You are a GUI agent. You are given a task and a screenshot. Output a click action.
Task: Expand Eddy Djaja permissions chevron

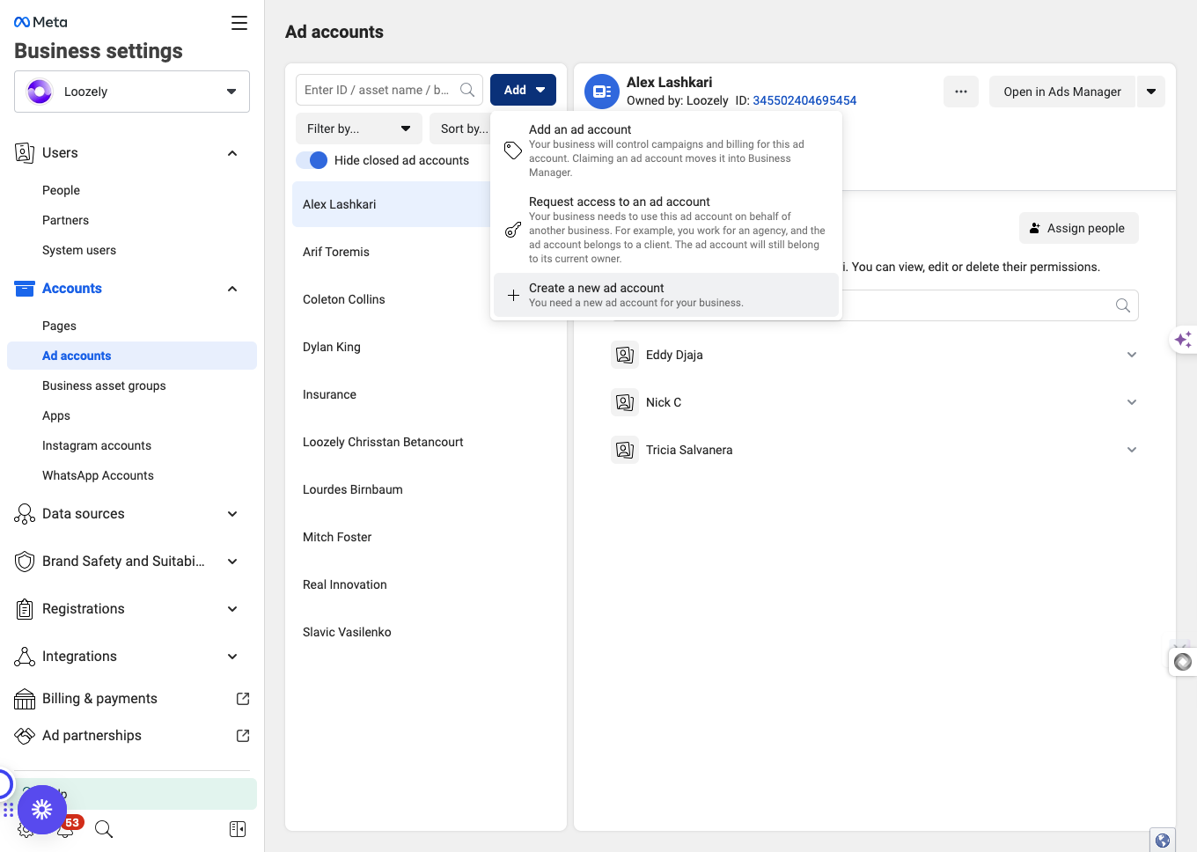coord(1132,355)
